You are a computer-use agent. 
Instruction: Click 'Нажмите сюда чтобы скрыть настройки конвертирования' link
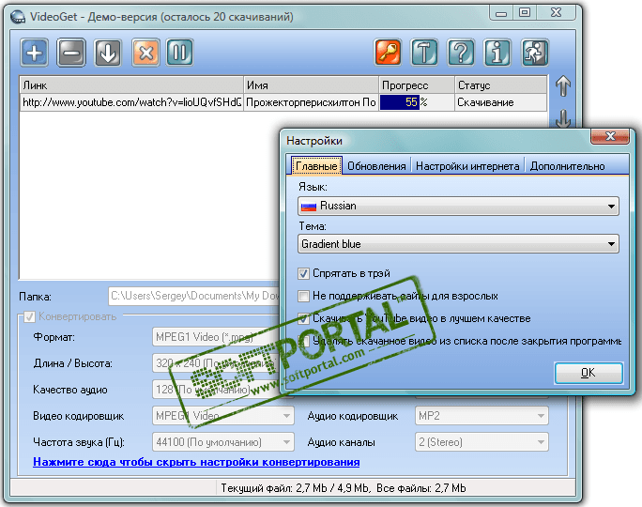click(x=196, y=462)
